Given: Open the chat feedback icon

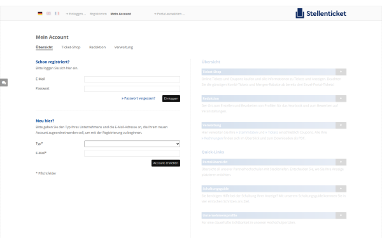Looking at the screenshot, I should pos(4,83).
